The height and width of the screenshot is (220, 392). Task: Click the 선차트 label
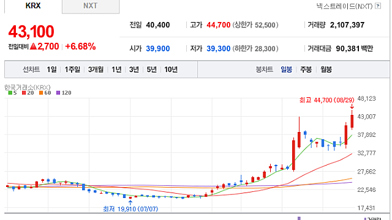pyautogui.click(x=31, y=69)
